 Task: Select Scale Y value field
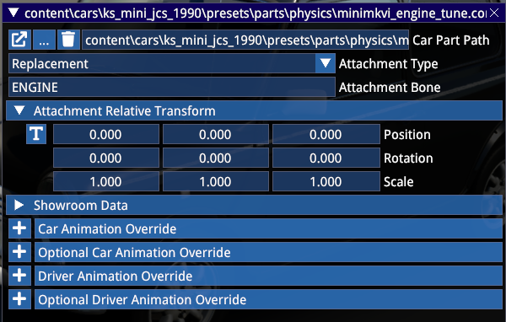coord(216,181)
